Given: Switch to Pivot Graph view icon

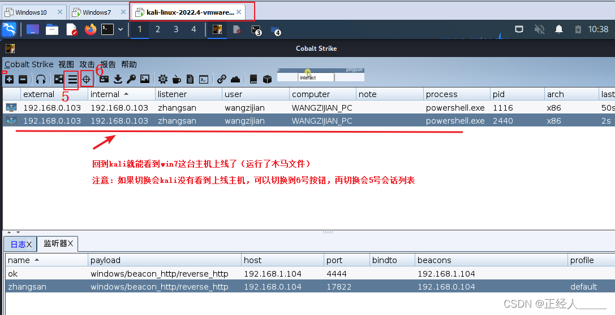Looking at the screenshot, I should pos(58,80).
